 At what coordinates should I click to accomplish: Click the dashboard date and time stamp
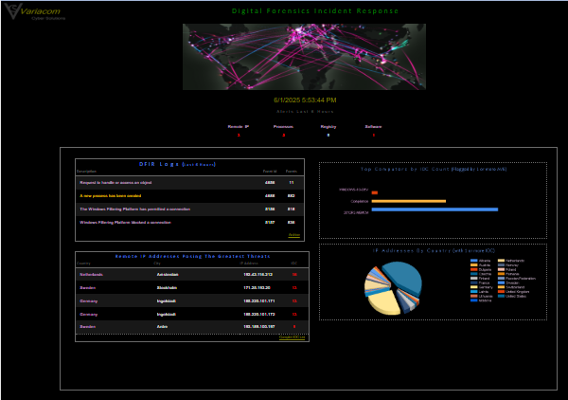coord(305,100)
